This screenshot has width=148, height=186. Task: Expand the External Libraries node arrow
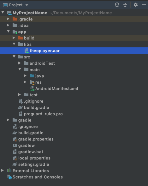pos(3,171)
